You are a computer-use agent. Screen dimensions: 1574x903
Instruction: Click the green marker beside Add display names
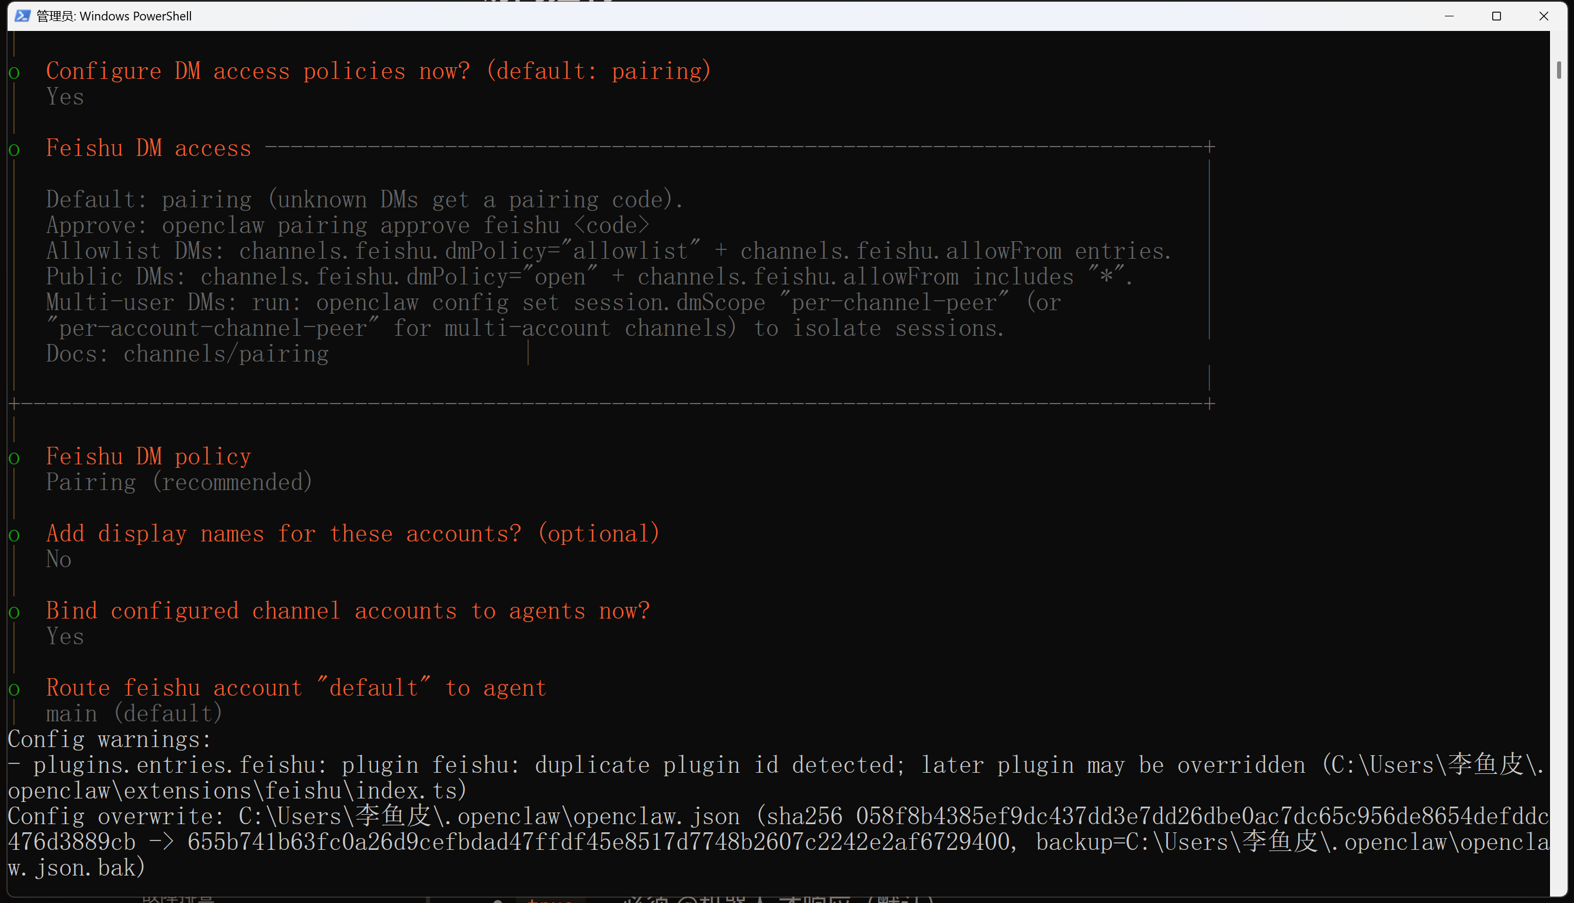click(x=14, y=535)
